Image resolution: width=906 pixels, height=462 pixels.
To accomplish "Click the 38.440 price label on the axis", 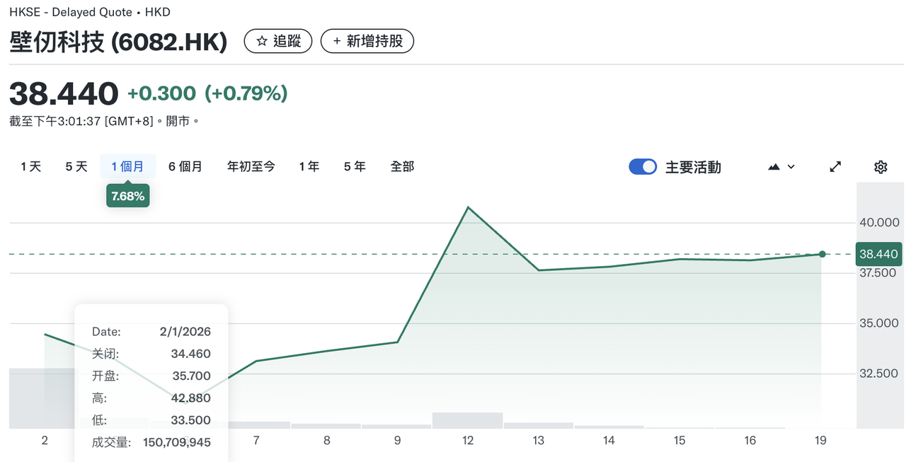I will pos(878,253).
